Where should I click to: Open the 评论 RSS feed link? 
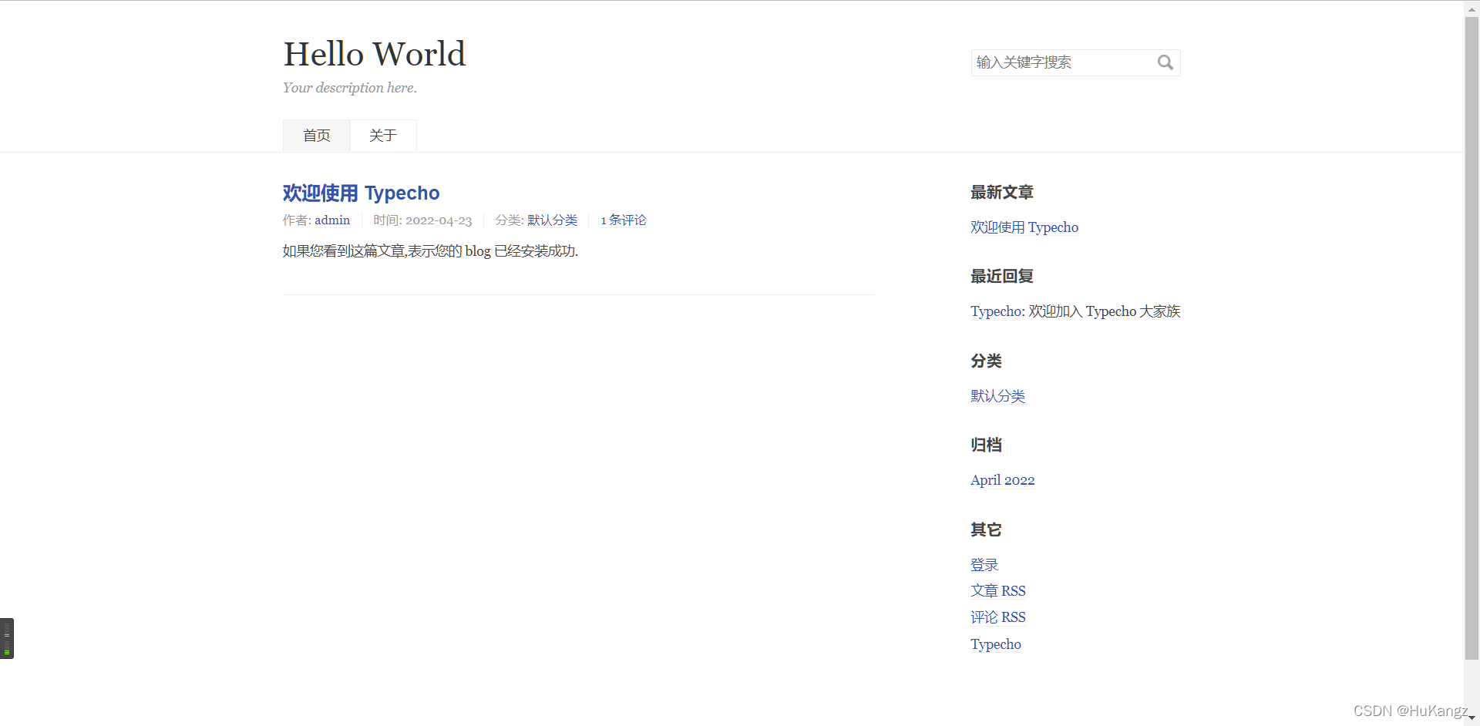[998, 617]
